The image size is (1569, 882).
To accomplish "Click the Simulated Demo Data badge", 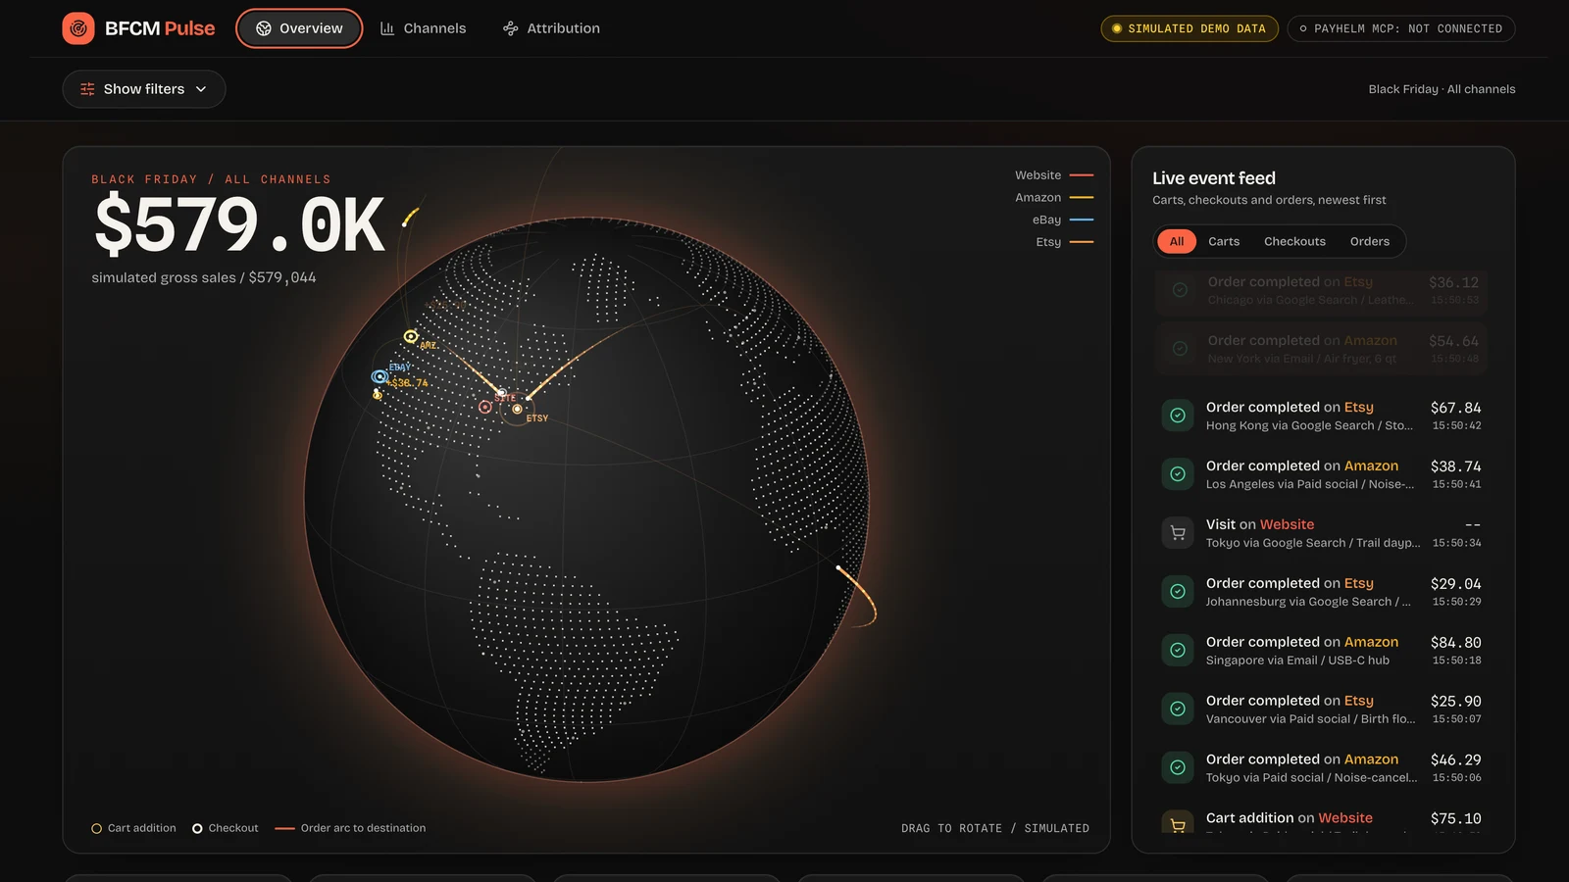I will click(x=1189, y=28).
